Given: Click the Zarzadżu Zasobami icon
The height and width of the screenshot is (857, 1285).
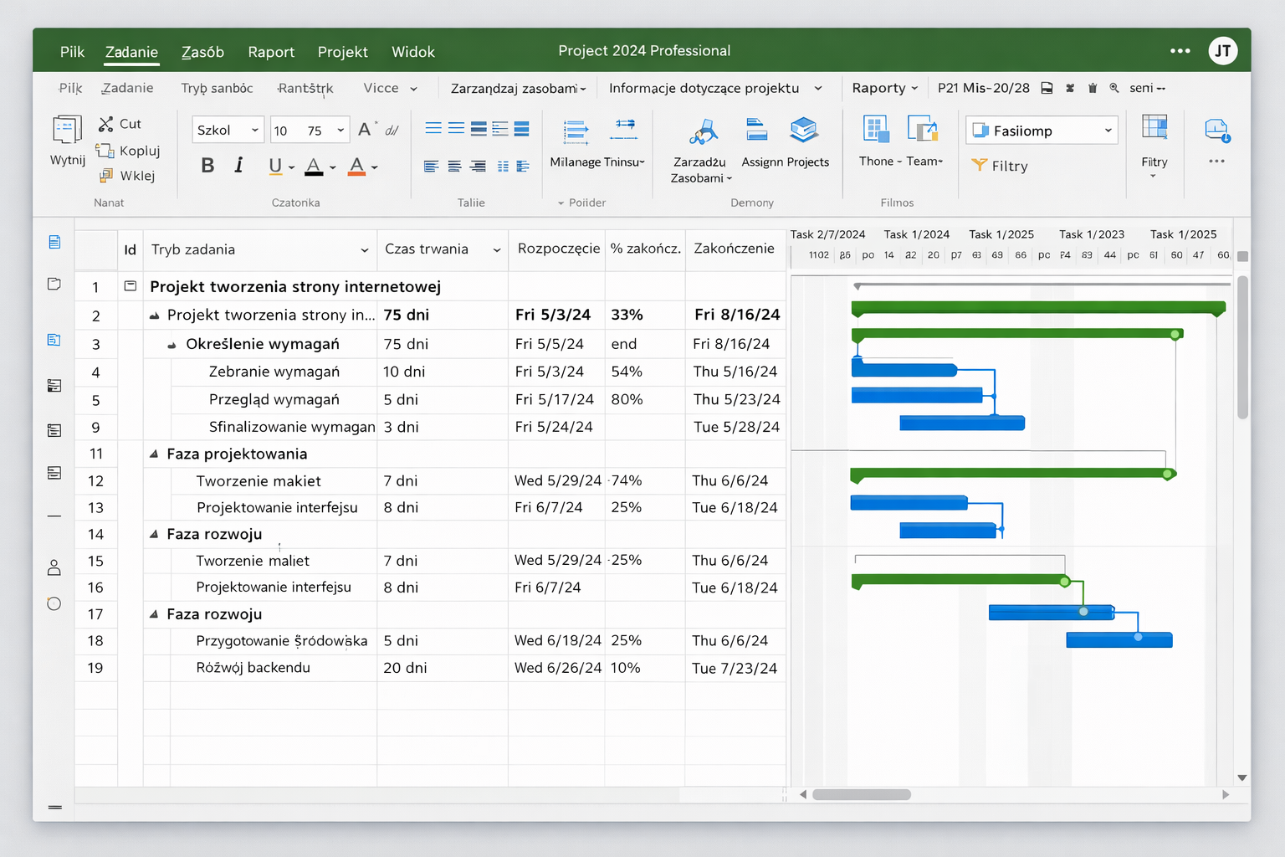Looking at the screenshot, I should pos(704,131).
